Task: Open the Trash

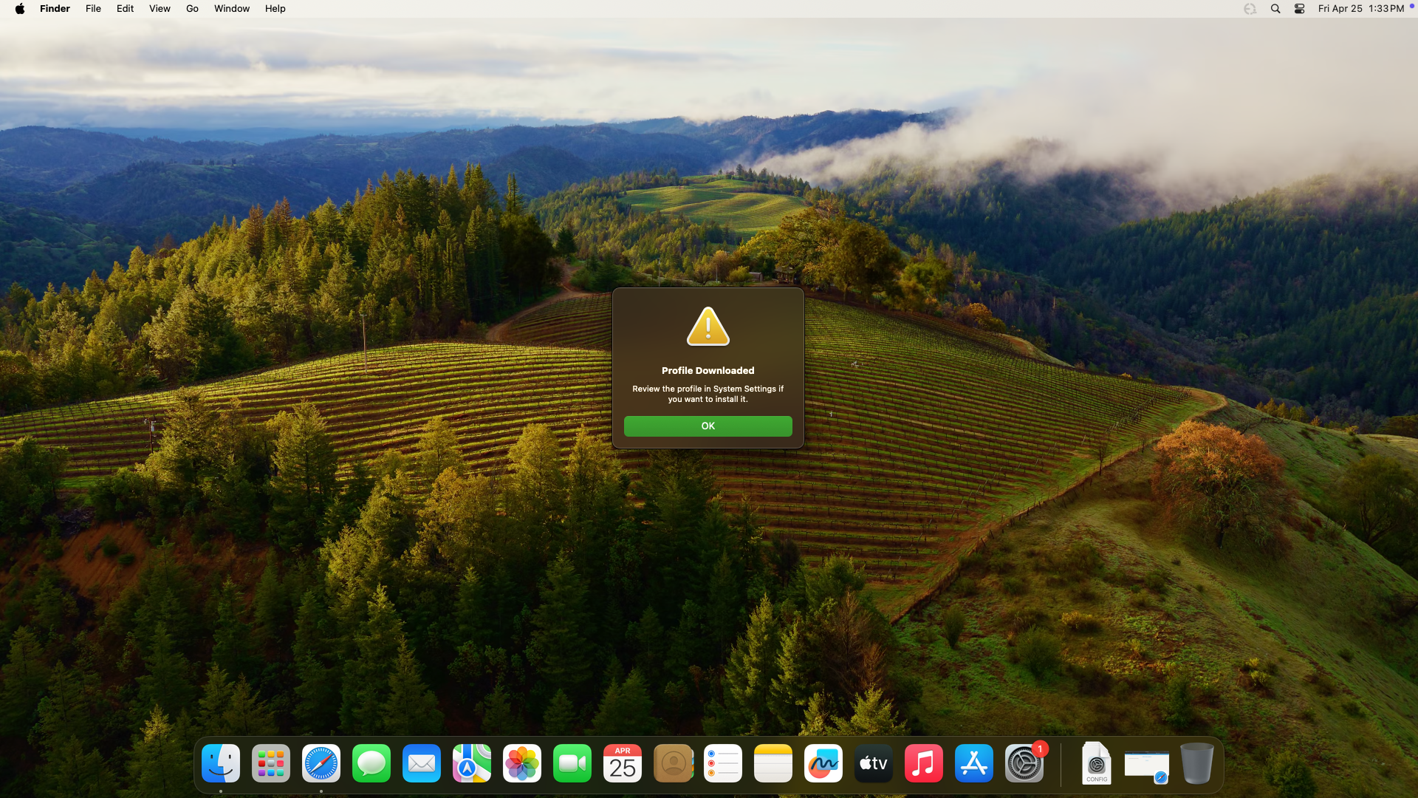Action: tap(1196, 763)
